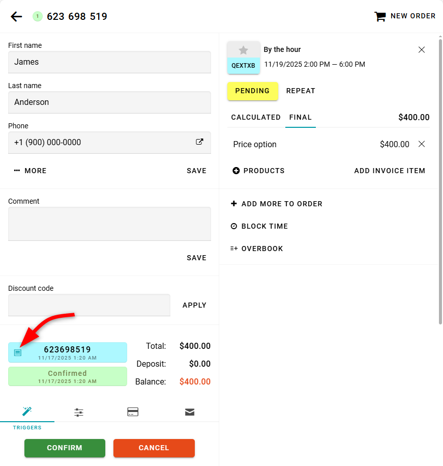Viewport: 443px width, 466px height.
Task: Expand the PRODUCTS list
Action: coord(258,171)
